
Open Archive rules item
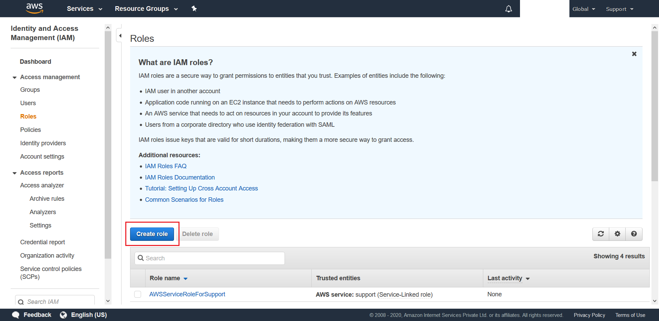click(47, 199)
